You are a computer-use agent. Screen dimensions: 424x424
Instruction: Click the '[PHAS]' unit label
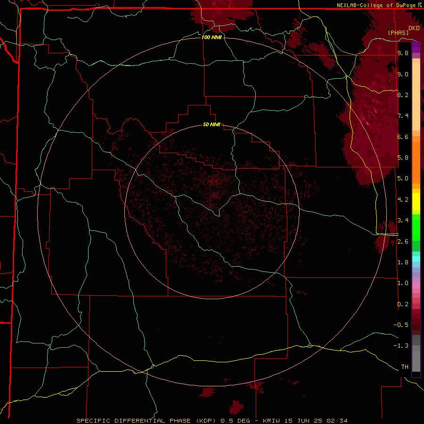click(398, 33)
